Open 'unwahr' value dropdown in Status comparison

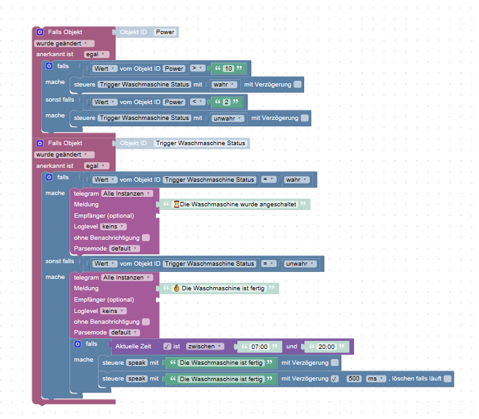(x=300, y=264)
